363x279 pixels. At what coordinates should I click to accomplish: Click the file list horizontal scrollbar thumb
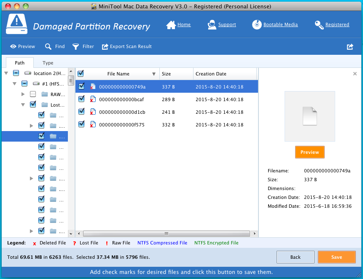[x=167, y=233]
